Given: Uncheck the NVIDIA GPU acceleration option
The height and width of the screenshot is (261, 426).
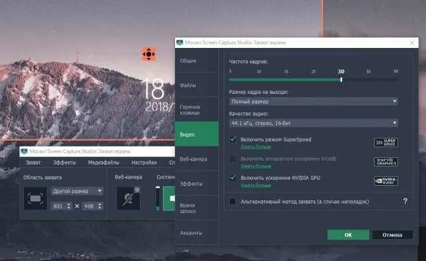Looking at the screenshot, I should [x=232, y=178].
